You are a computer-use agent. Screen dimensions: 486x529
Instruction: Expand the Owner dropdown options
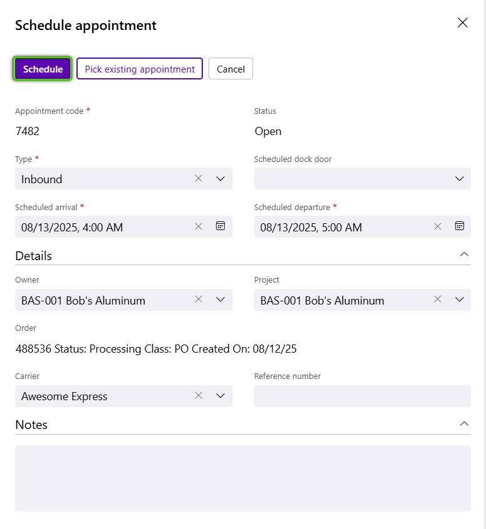[x=220, y=300]
